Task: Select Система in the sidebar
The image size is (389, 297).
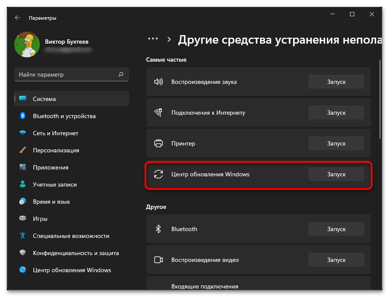Action: coord(72,99)
